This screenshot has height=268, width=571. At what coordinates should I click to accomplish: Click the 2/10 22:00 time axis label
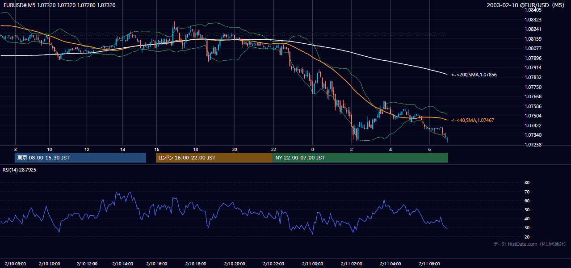click(274, 264)
